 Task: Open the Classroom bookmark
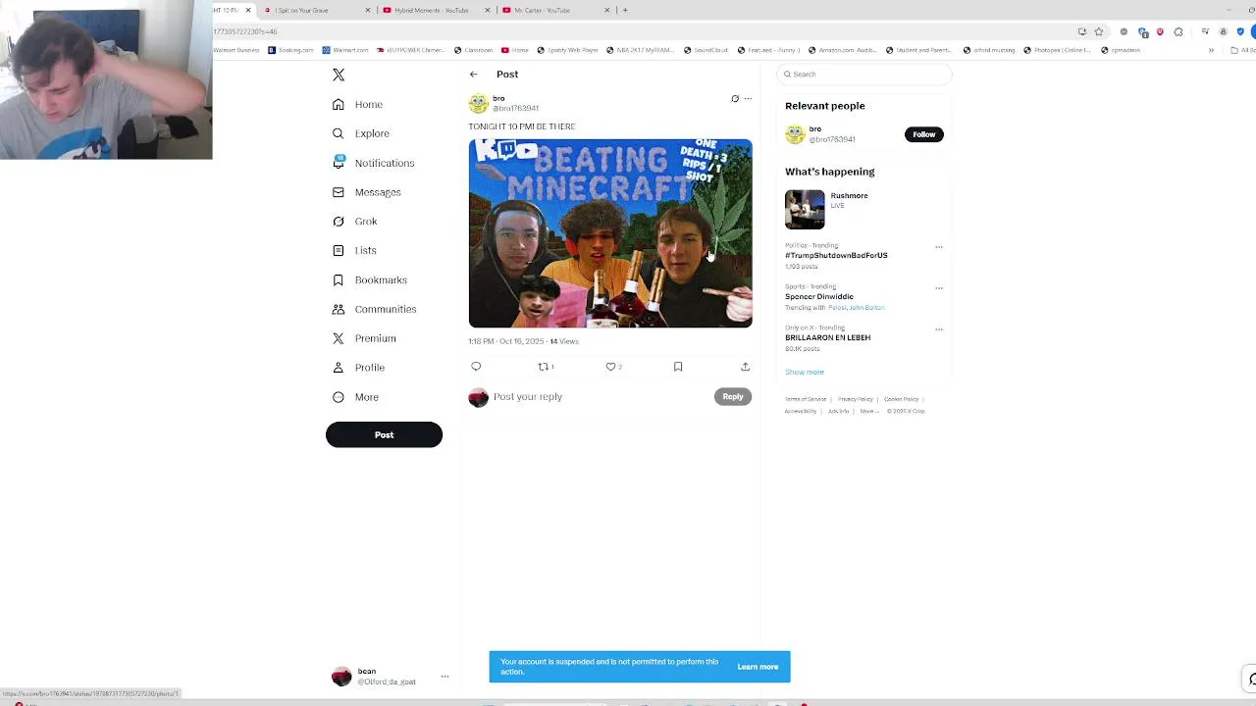[x=473, y=50]
